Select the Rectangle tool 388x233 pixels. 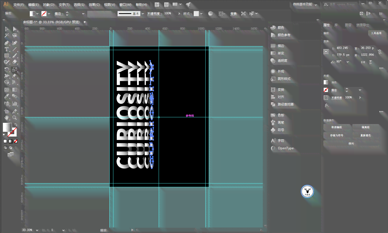[x=7, y=56]
